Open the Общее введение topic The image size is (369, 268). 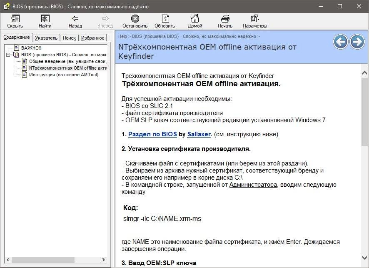[68, 61]
